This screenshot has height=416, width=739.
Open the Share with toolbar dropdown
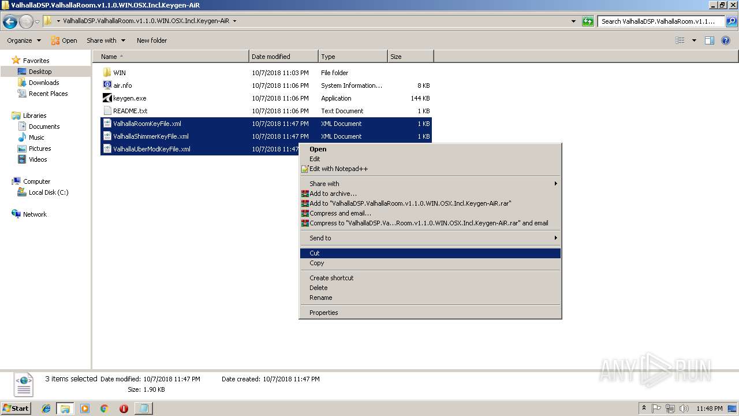click(x=106, y=40)
